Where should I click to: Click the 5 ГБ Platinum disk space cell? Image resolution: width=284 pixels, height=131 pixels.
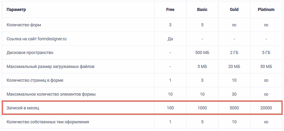click(x=266, y=53)
